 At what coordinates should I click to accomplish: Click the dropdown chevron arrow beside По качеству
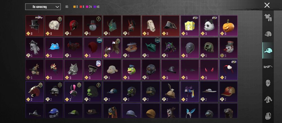(x=57, y=7)
